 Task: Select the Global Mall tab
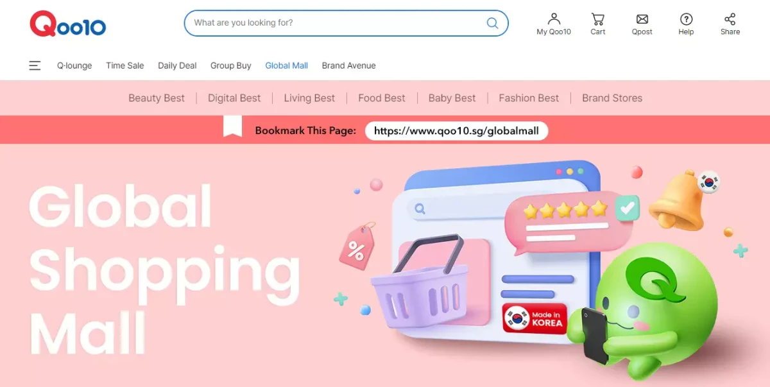[287, 65]
